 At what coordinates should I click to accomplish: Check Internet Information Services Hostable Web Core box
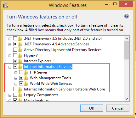click(15, 89)
